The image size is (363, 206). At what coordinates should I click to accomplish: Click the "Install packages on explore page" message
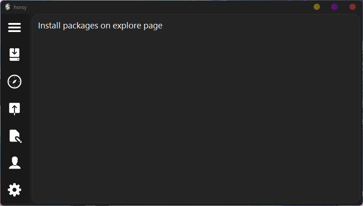point(100,26)
